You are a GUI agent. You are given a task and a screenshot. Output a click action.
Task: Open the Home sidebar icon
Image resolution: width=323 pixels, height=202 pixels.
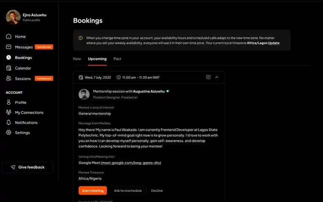[x=9, y=37]
